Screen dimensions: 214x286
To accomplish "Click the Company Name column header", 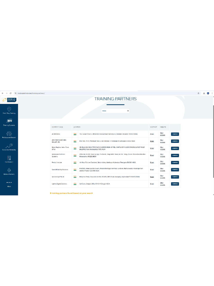I will 57,127.
